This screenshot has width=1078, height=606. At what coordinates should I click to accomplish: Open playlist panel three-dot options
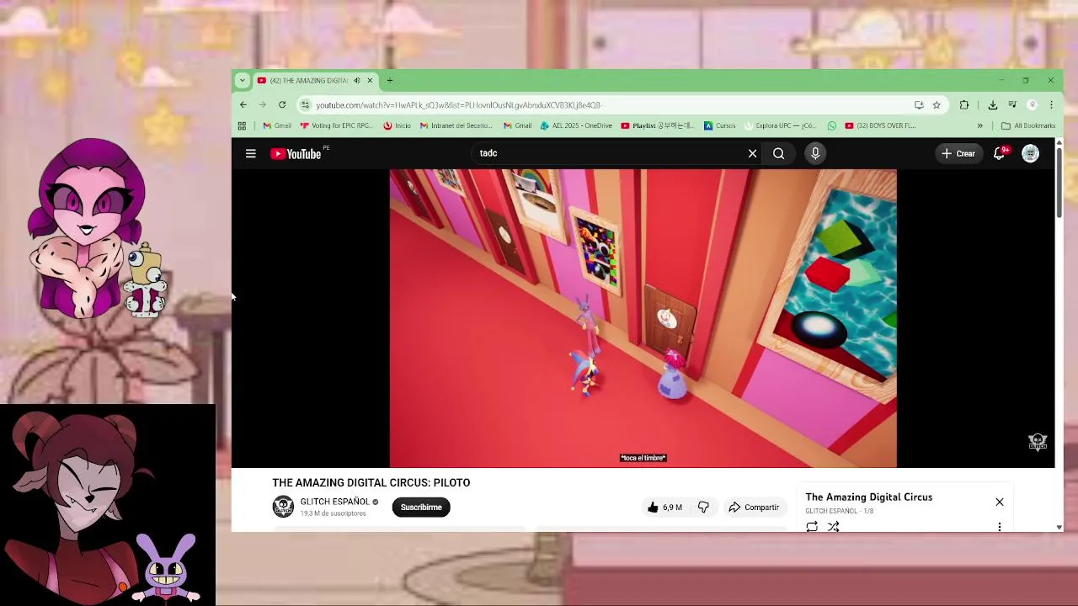tap(1000, 527)
